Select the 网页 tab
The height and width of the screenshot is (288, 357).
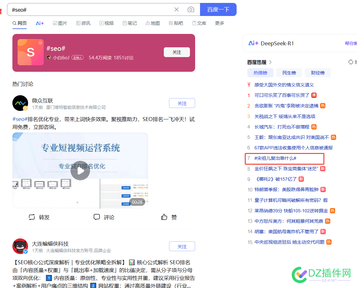click(20, 23)
